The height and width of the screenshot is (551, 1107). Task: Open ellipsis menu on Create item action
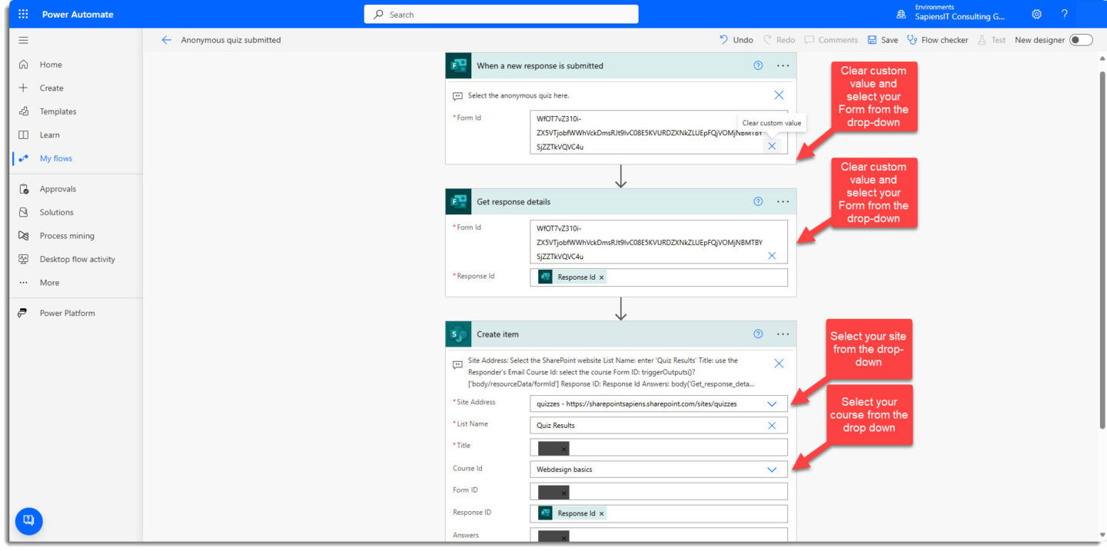[x=783, y=334]
